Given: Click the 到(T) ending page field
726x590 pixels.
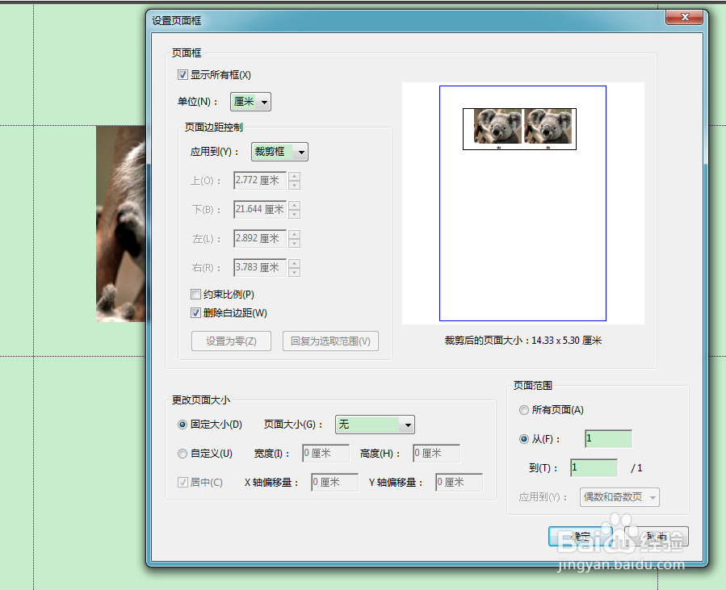Looking at the screenshot, I should (x=594, y=468).
